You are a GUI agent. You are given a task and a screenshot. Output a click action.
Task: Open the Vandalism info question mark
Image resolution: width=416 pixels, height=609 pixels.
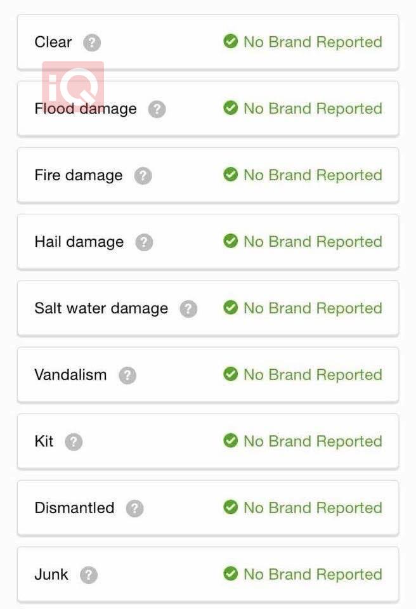(127, 376)
